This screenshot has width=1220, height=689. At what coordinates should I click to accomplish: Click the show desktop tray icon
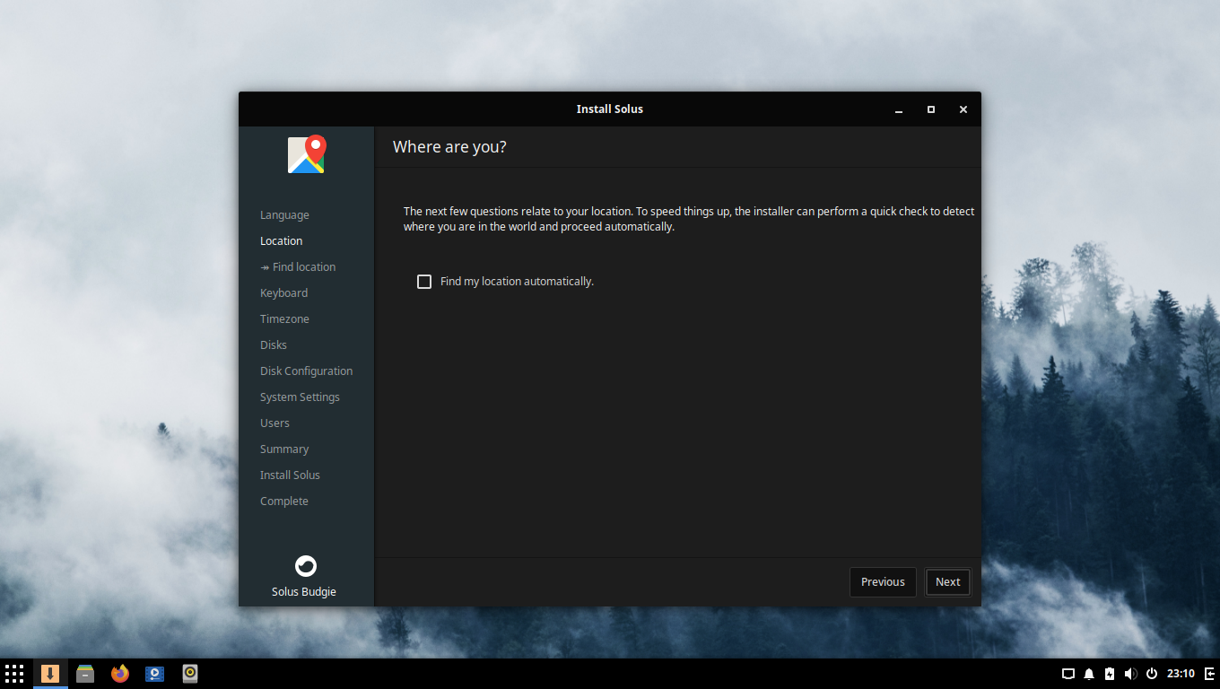(x=1068, y=674)
